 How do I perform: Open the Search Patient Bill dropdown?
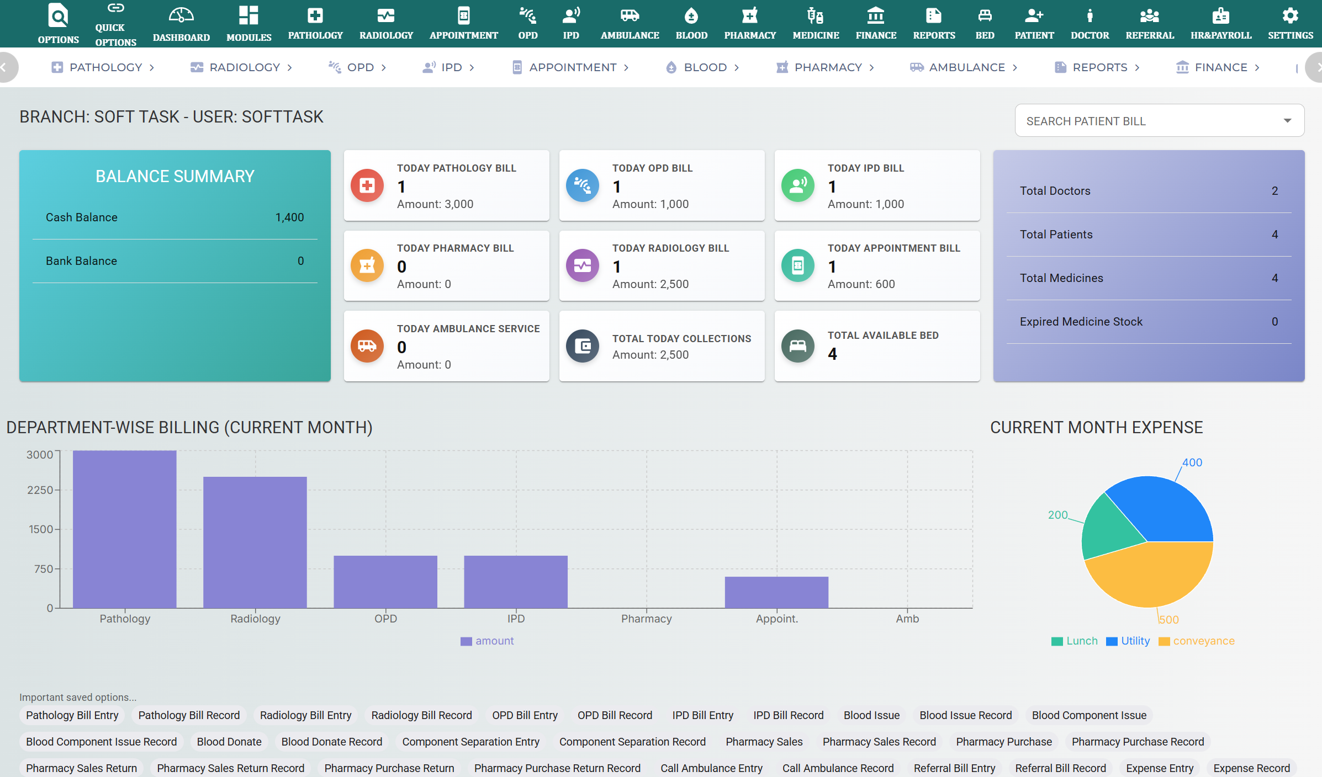(1159, 120)
